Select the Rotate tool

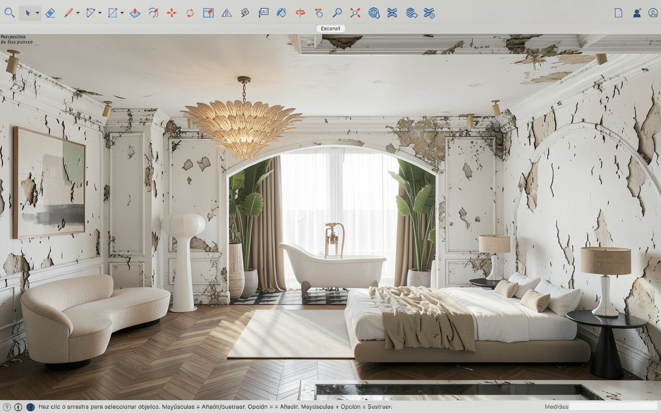pyautogui.click(x=190, y=13)
